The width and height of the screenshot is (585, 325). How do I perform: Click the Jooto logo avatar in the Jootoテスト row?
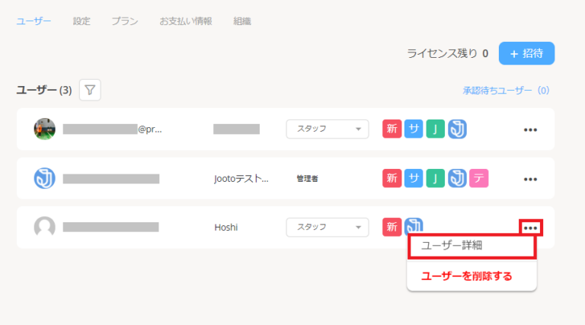45,178
